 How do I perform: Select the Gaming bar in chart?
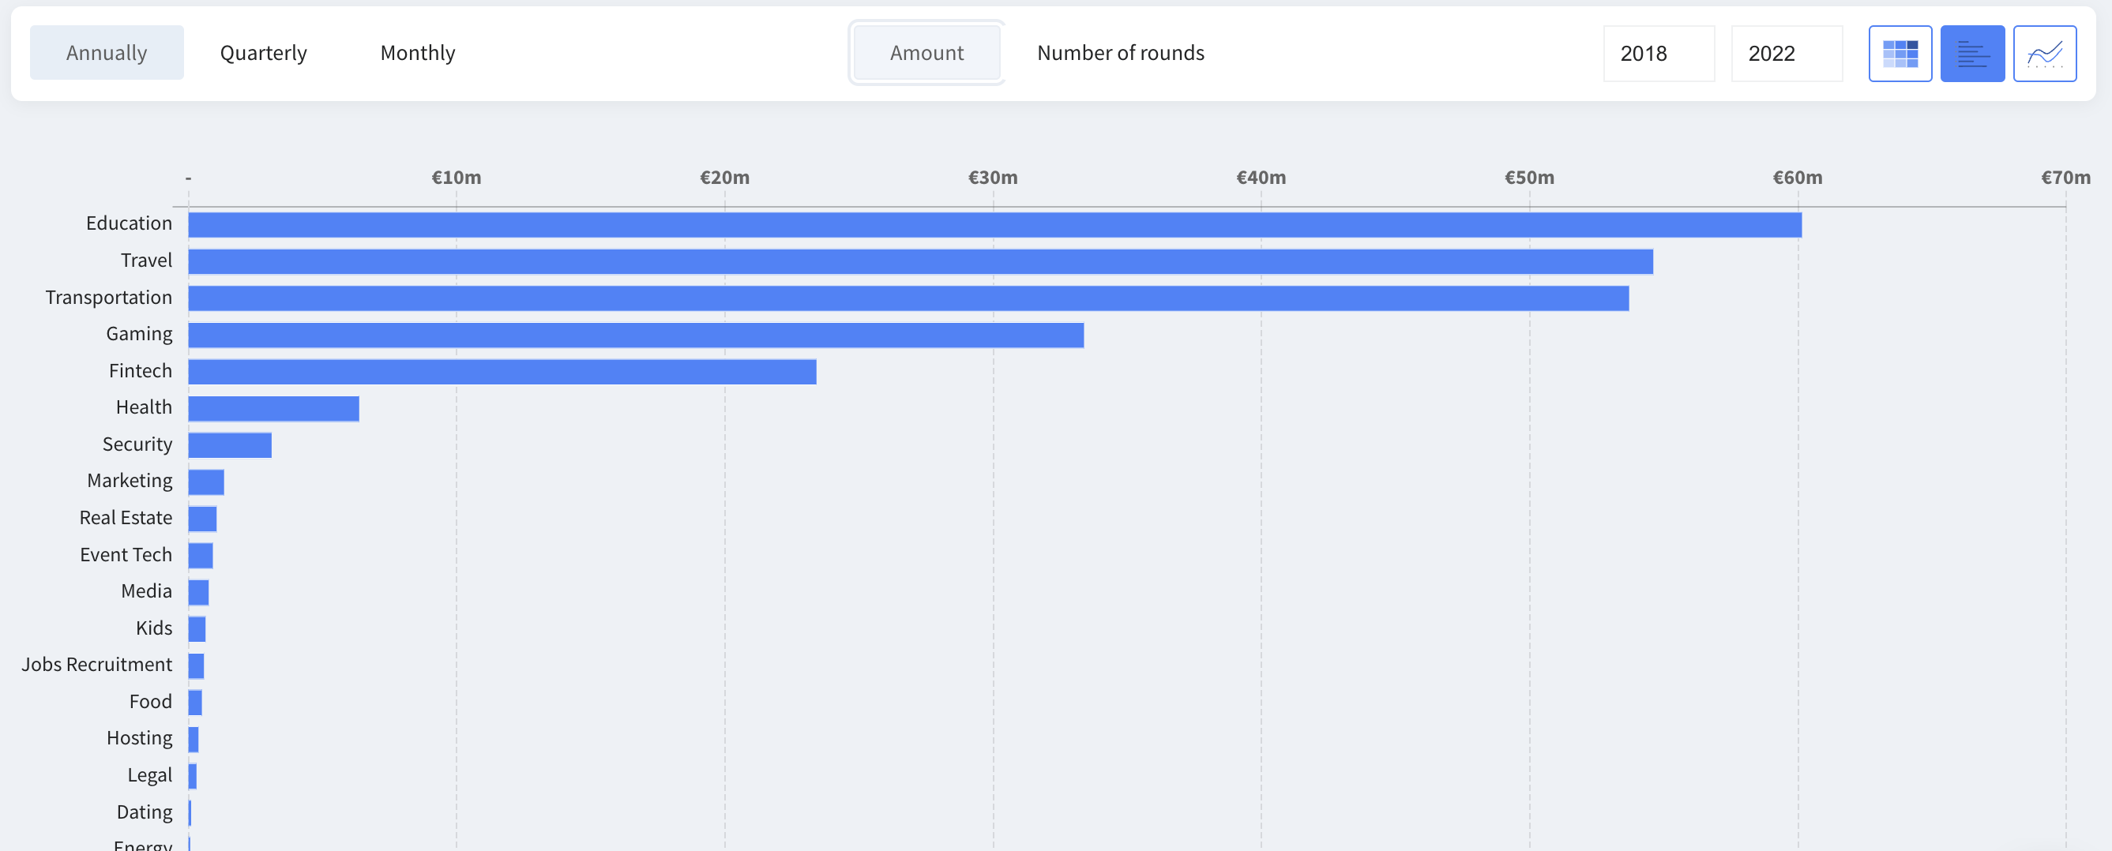tap(635, 336)
